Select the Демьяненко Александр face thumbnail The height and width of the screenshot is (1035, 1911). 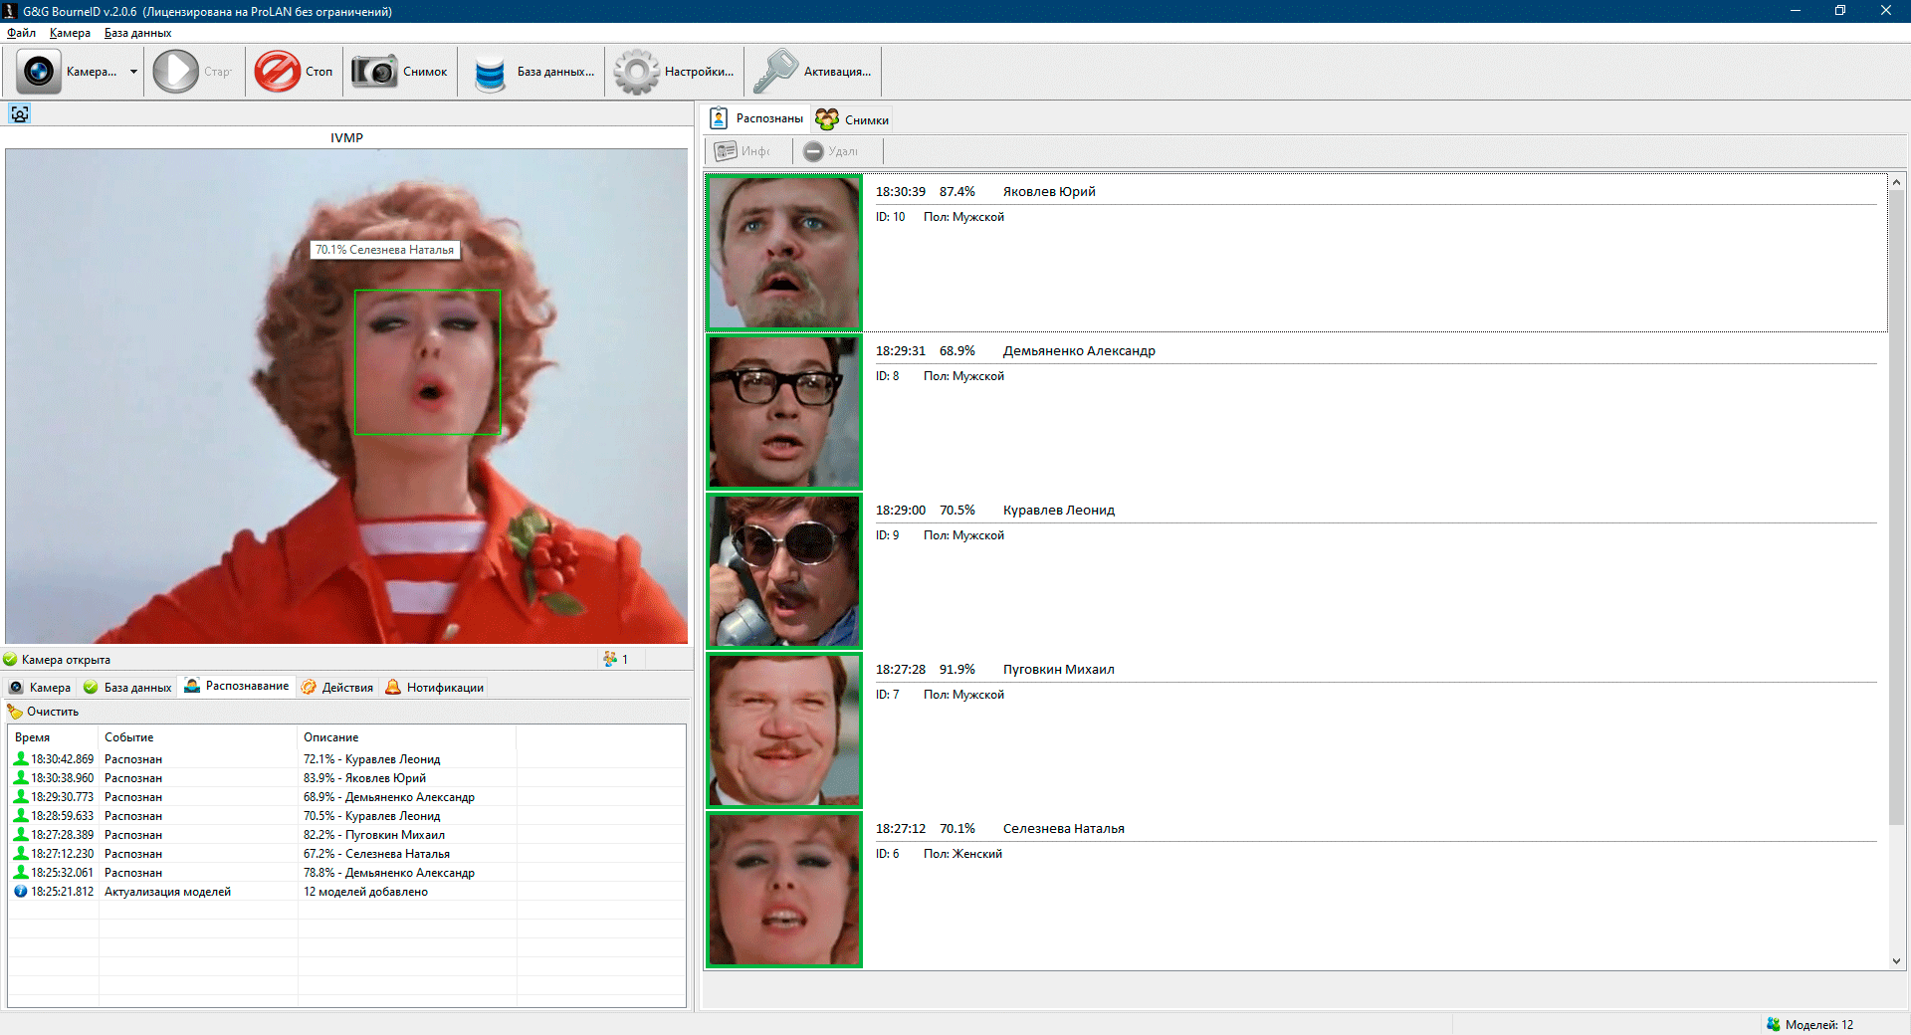pos(784,412)
